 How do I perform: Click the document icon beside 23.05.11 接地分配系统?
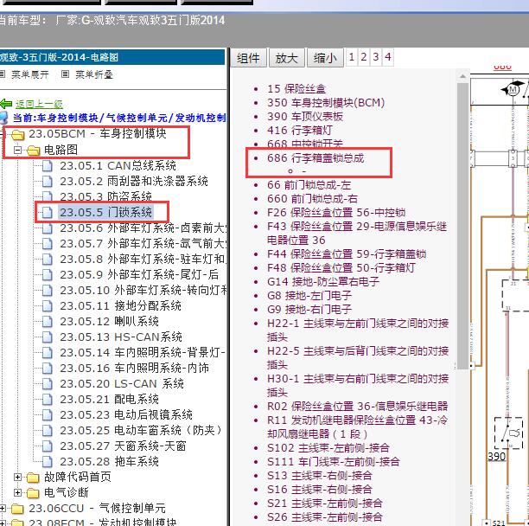point(48,306)
